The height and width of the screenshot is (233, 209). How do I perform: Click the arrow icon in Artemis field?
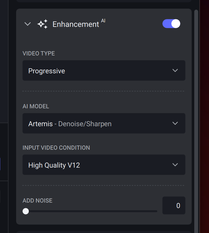click(175, 123)
